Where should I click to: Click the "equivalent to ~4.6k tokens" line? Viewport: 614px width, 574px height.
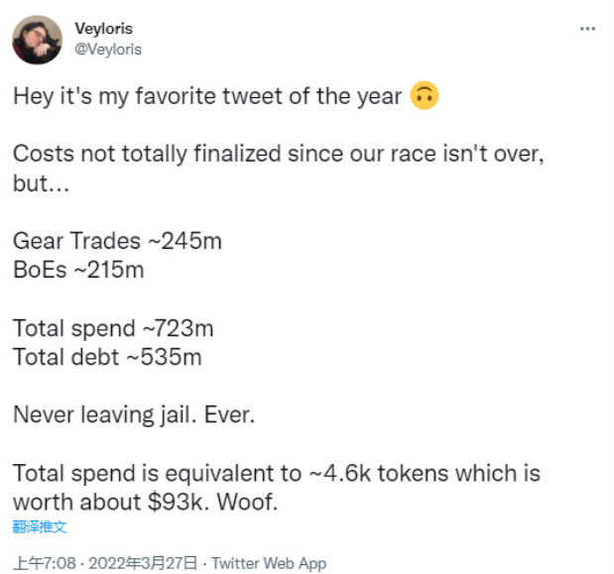tap(277, 473)
